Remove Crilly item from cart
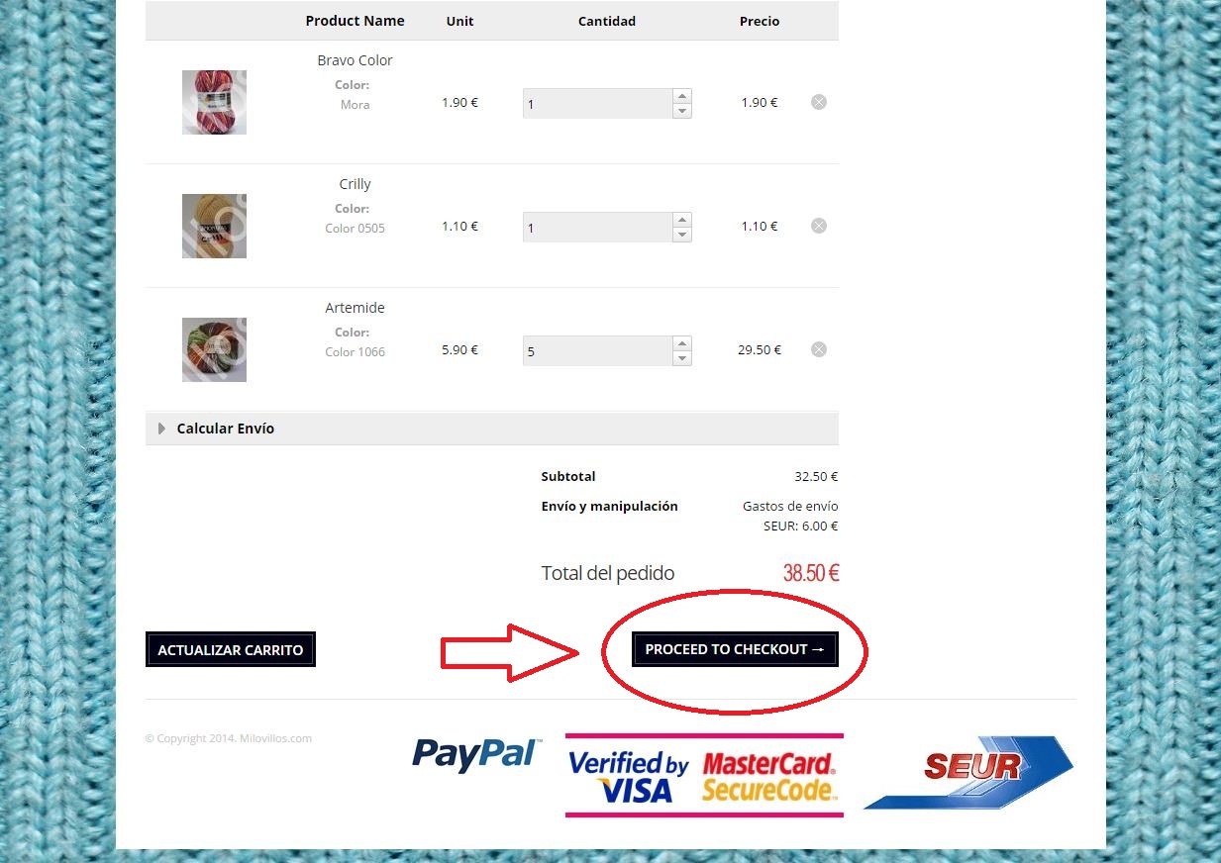1221x863 pixels. click(819, 226)
